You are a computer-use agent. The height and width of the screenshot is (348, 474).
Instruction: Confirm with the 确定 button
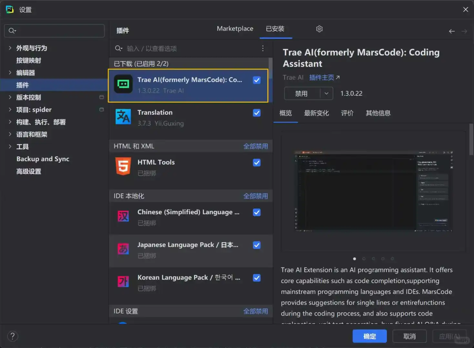[370, 336]
